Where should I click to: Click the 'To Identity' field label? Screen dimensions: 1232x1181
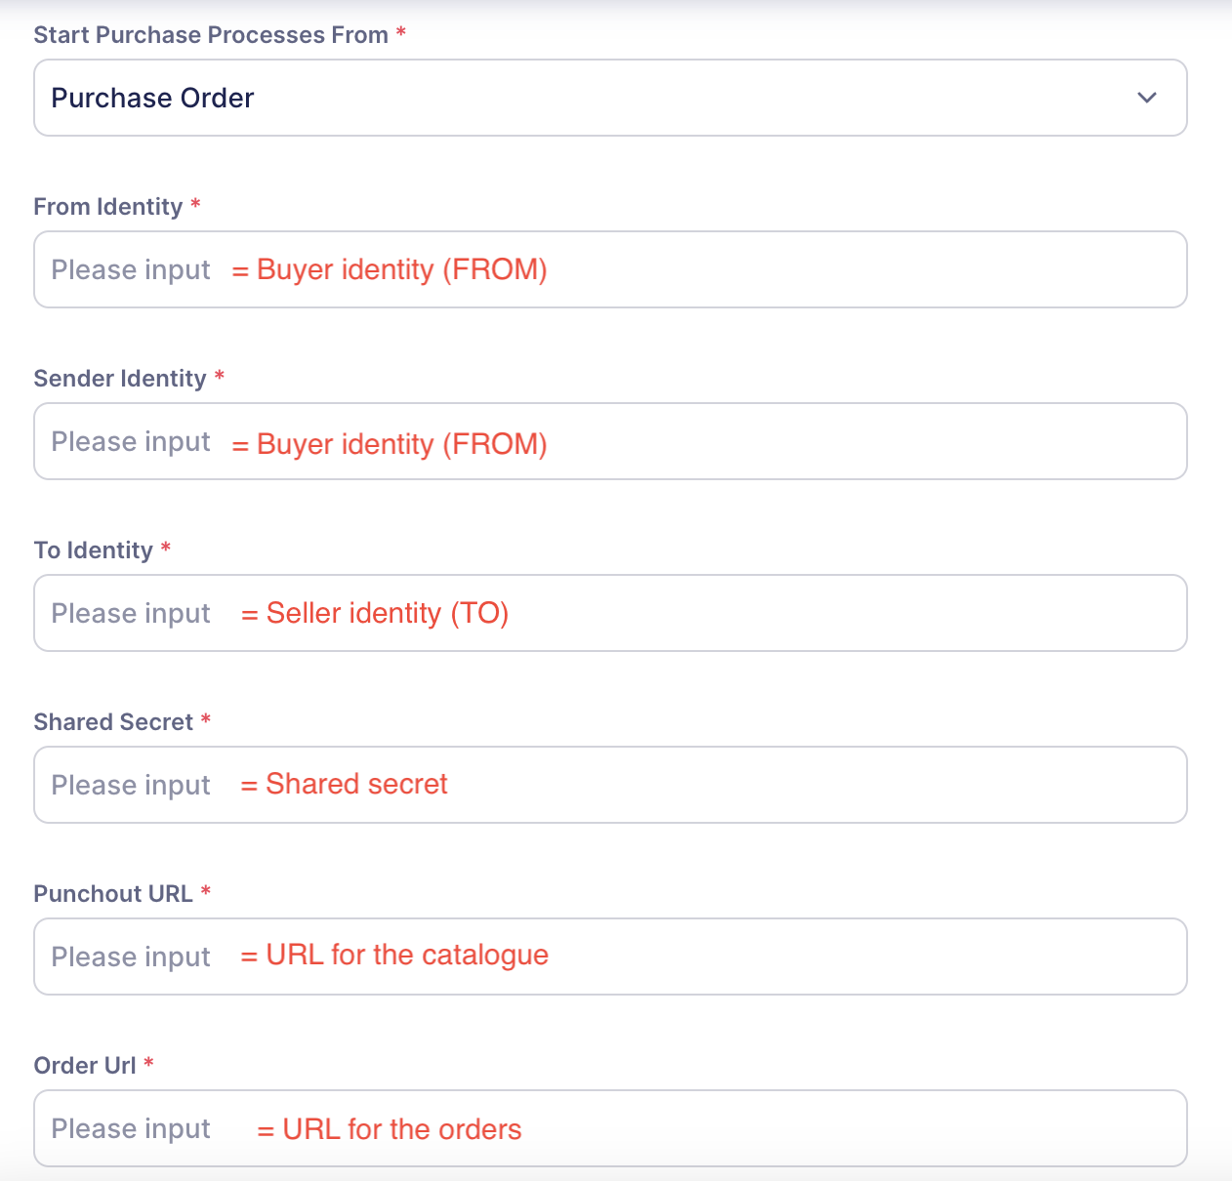tap(94, 550)
